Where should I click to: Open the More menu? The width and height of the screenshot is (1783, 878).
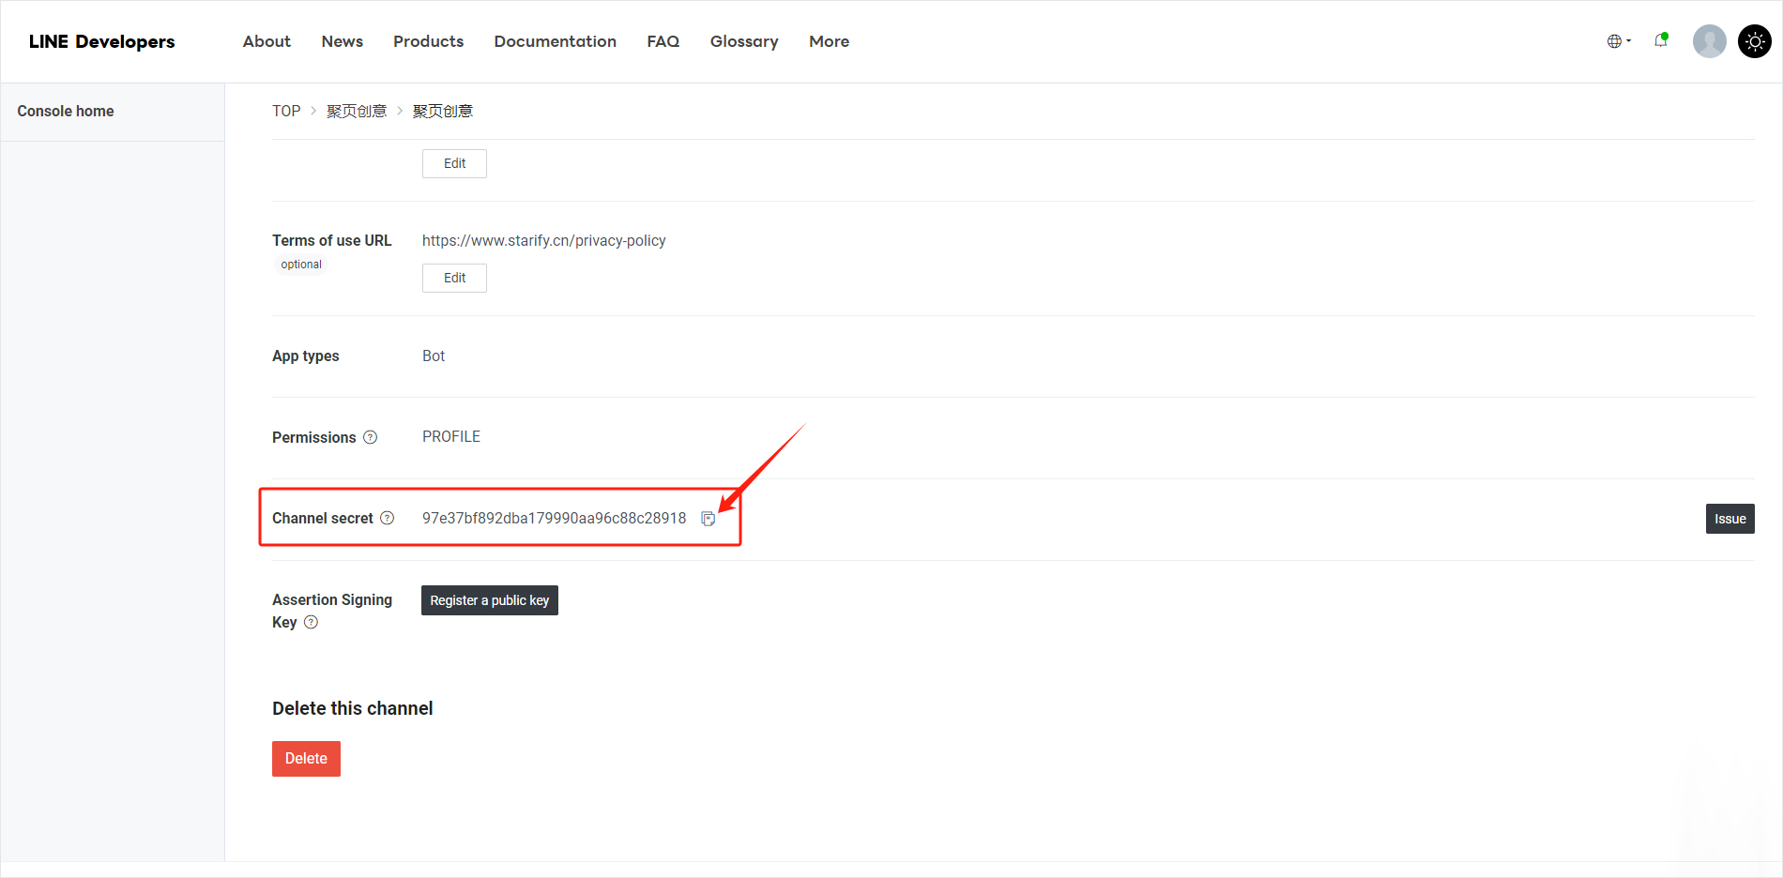(x=830, y=41)
